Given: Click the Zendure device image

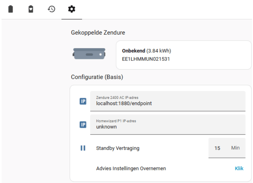Looking at the screenshot, I should coord(89,54).
